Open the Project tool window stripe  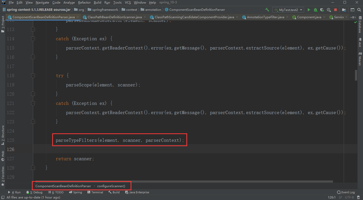pos(3,25)
